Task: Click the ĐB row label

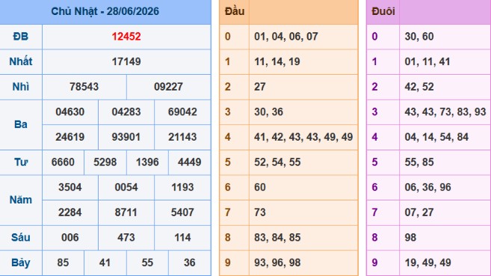Action: pyautogui.click(x=21, y=37)
